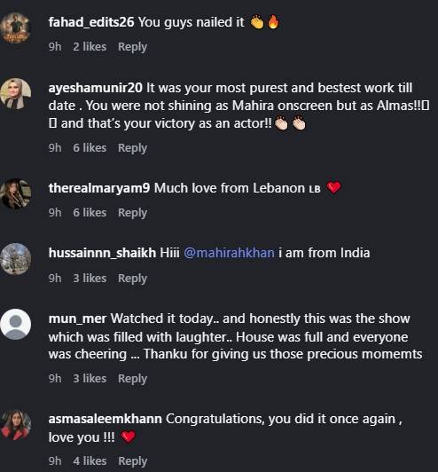View 2 likes on fahad_edits26's comment
The width and height of the screenshot is (438, 472).
point(90,47)
